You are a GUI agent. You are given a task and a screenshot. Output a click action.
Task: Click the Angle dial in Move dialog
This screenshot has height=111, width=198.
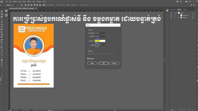[97, 45]
